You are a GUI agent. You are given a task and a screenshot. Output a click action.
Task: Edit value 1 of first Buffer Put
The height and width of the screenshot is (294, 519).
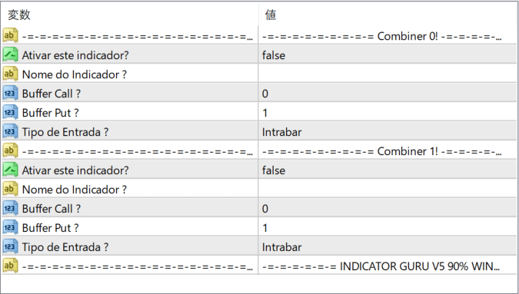[388, 113]
